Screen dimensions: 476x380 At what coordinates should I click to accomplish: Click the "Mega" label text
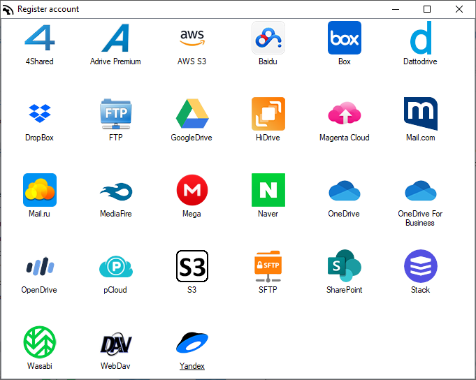pos(192,214)
